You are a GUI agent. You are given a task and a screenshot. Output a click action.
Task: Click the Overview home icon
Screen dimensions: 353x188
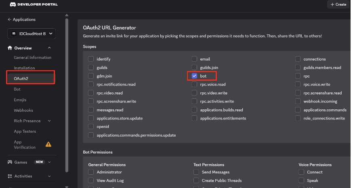[10, 48]
